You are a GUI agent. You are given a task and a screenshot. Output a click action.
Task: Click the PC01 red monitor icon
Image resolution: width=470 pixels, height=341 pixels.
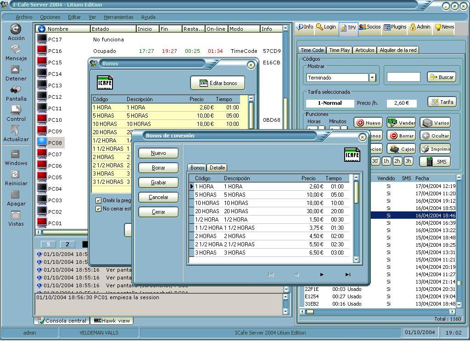point(42,222)
